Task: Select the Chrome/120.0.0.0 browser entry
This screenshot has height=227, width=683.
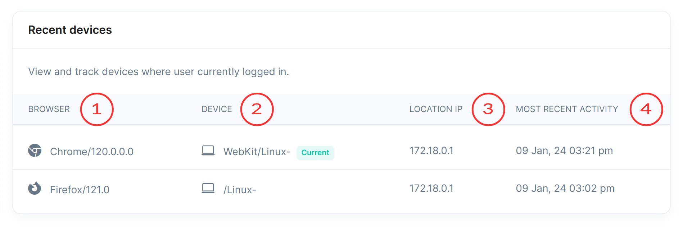Action: point(92,152)
